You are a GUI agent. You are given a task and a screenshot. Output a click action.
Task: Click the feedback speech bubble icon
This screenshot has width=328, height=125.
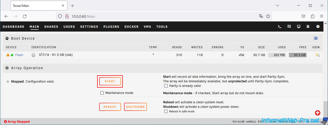tap(289, 27)
